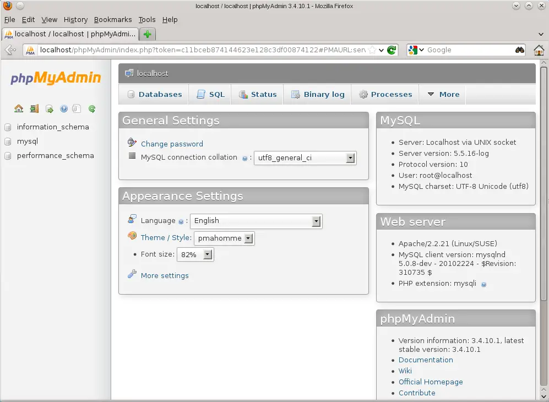Expand the More tab dropdown
549x402 pixels.
pyautogui.click(x=442, y=95)
